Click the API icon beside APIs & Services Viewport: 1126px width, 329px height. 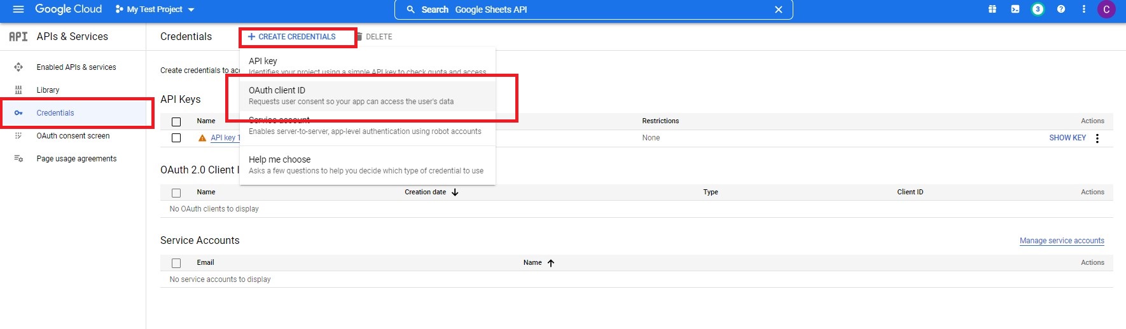coord(18,37)
